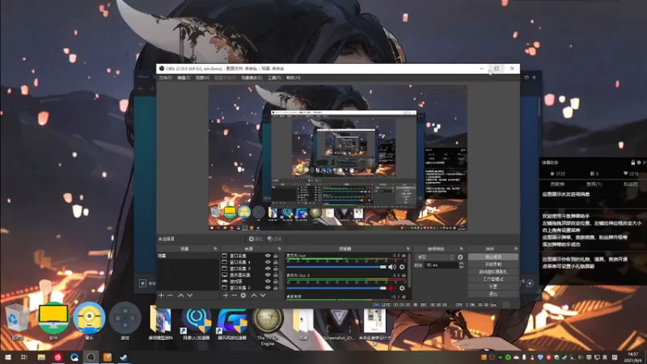The width and height of the screenshot is (647, 364).
Task: Move source down in Sources panel
Action: coord(263,295)
